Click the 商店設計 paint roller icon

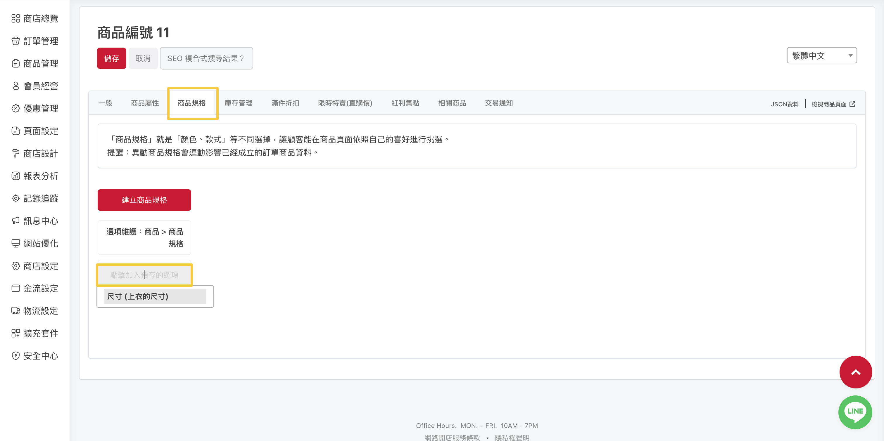point(16,154)
